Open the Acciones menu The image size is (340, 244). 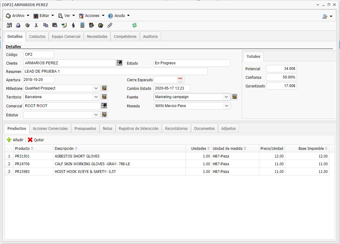pyautogui.click(x=92, y=16)
